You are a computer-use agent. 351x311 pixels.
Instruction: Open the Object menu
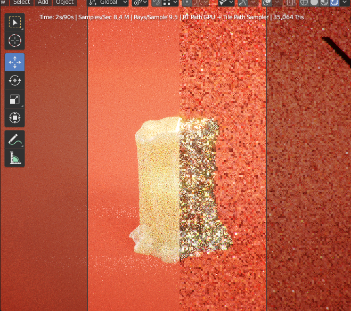tap(65, 2)
